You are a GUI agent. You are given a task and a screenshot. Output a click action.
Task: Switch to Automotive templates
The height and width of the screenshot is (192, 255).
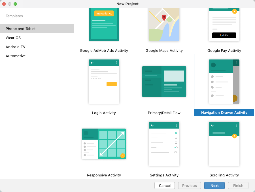(x=37, y=56)
